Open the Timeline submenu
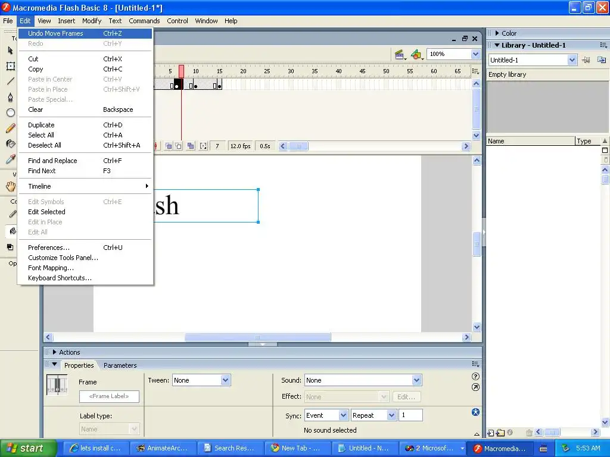The image size is (610, 457). [85, 186]
